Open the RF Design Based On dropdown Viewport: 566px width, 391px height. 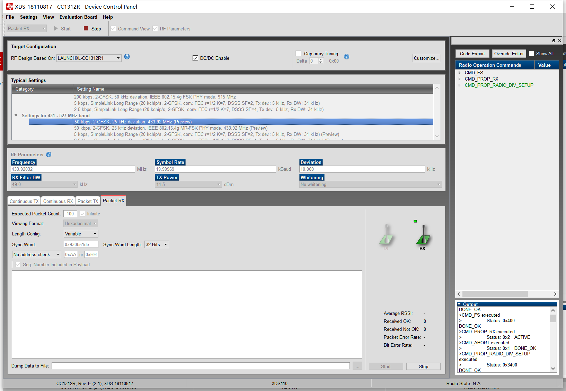coord(89,58)
